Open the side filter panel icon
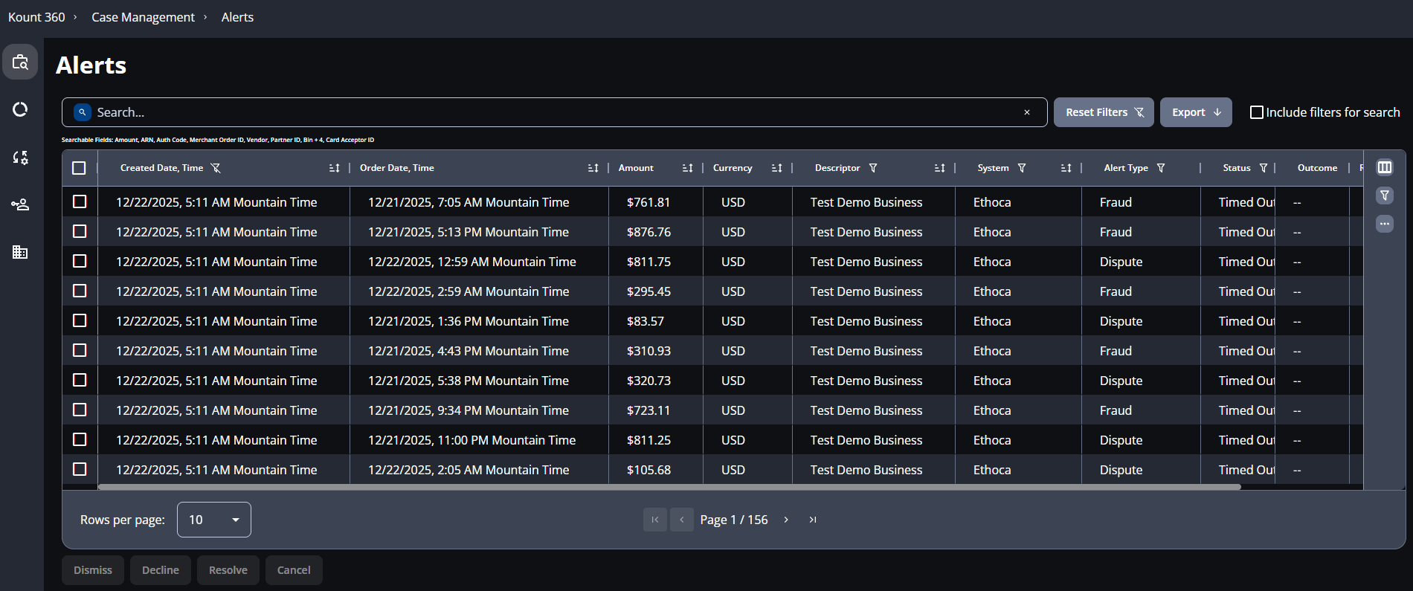 [x=1385, y=196]
